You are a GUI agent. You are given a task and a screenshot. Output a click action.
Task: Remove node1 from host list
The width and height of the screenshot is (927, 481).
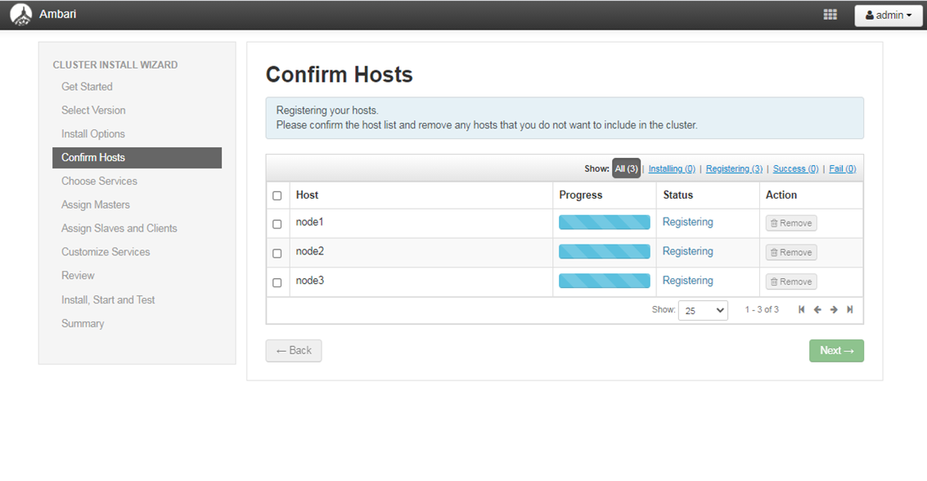[x=791, y=223]
